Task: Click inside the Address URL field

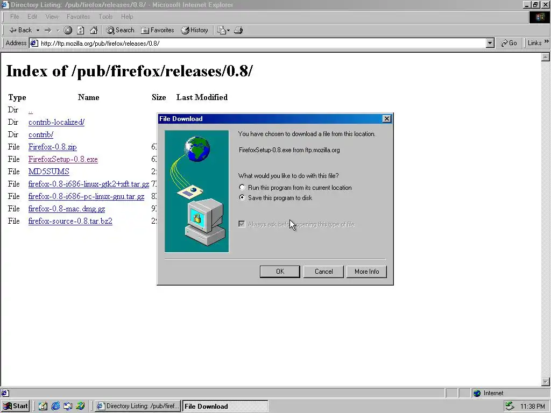Action: pyautogui.click(x=262, y=43)
